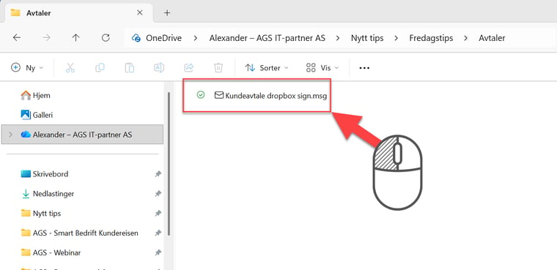557x270 pixels.
Task: Click pin icon for AGS - Smart Bedrift Kundereisen
Action: (x=158, y=233)
